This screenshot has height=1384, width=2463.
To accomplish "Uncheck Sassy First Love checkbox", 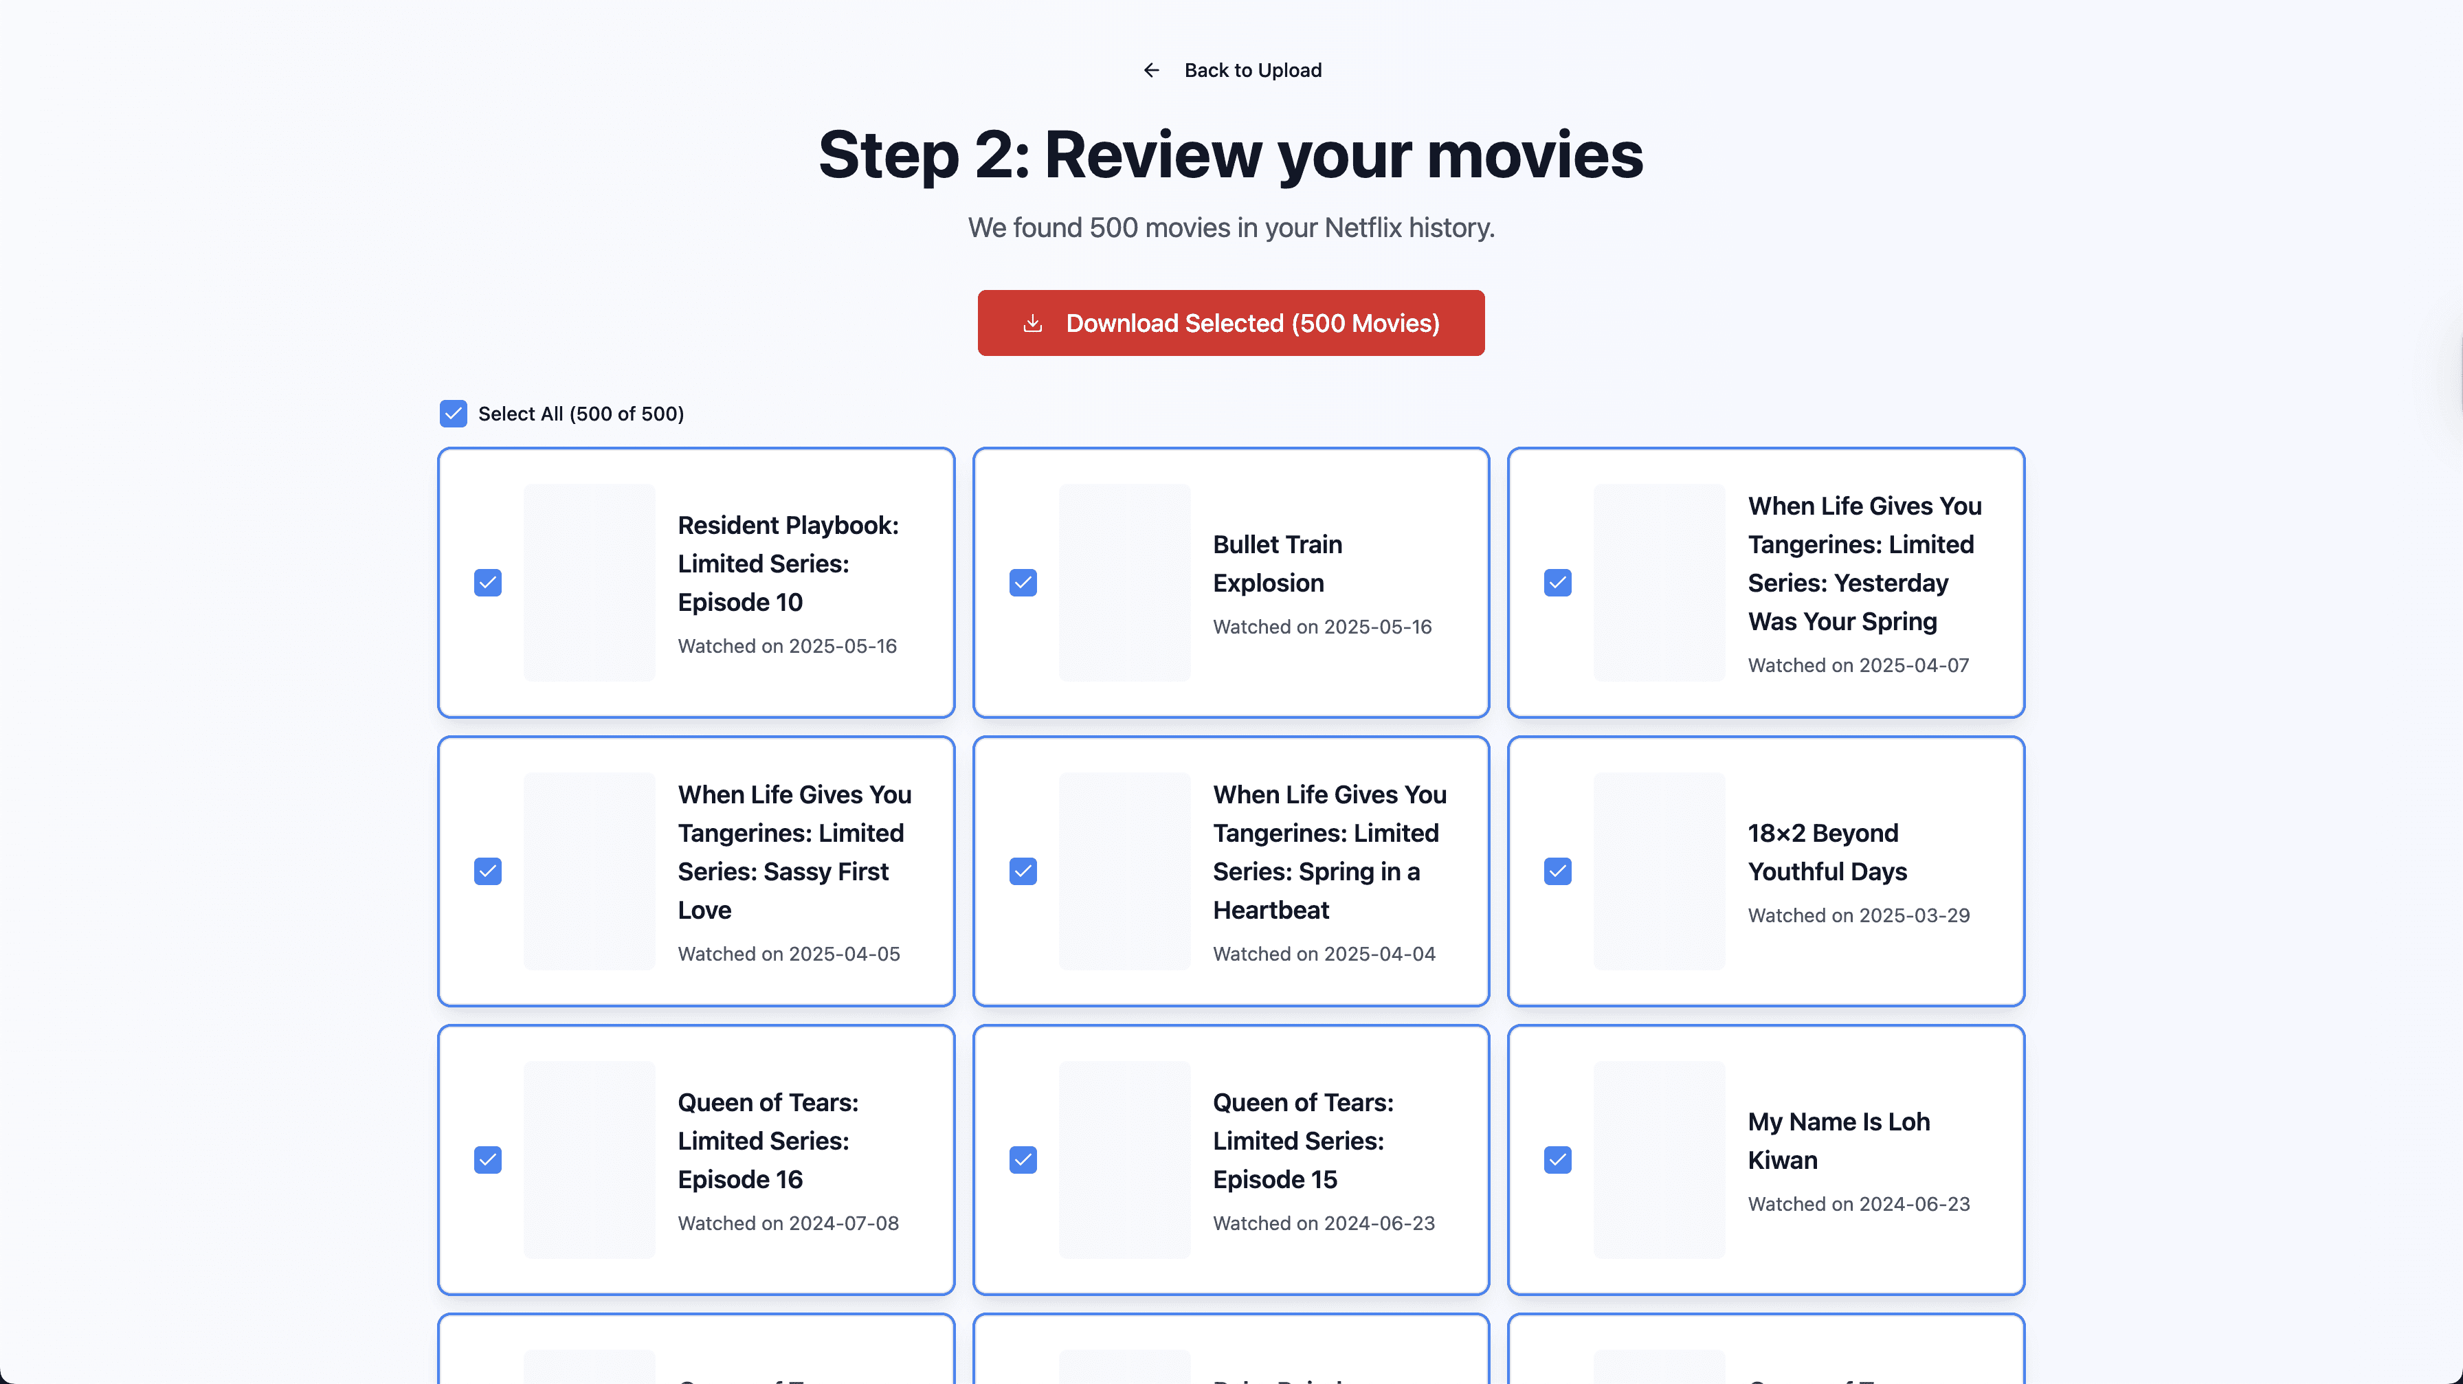I will (x=488, y=871).
